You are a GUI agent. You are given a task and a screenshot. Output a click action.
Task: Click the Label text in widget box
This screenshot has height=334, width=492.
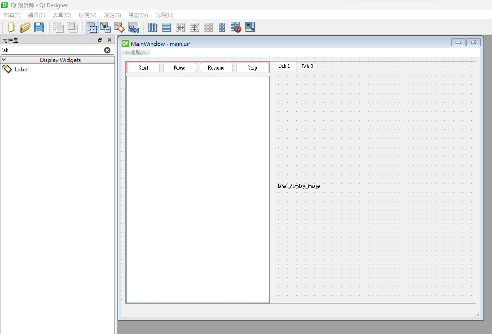tap(22, 70)
